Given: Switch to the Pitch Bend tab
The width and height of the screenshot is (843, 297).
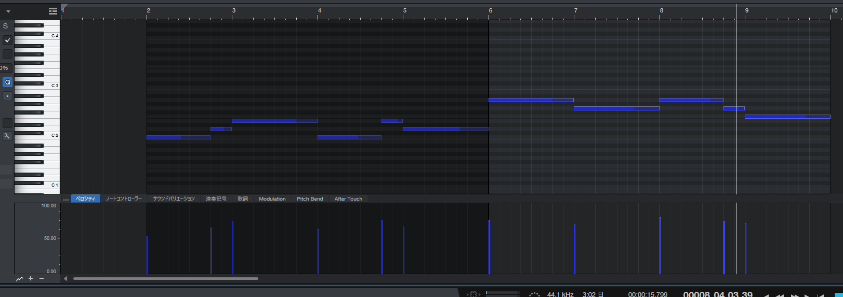Looking at the screenshot, I should pyautogui.click(x=310, y=199).
